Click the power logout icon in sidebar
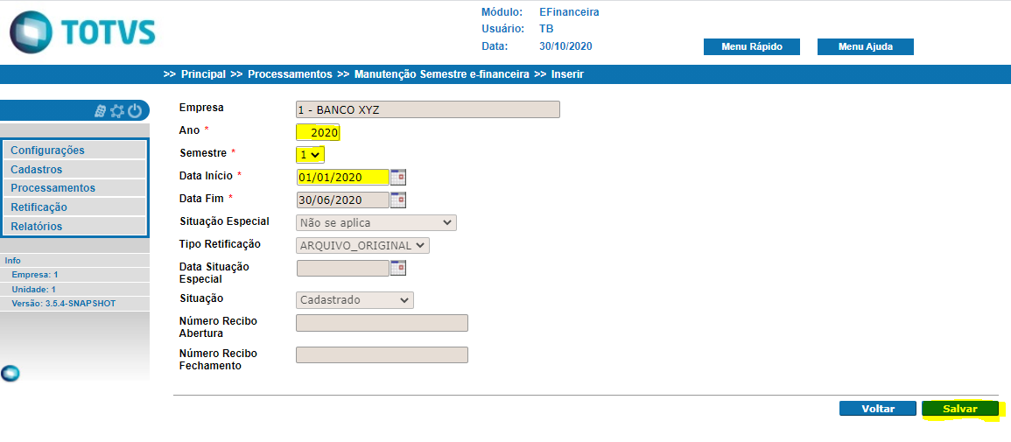This screenshot has height=442, width=1011. (x=135, y=111)
